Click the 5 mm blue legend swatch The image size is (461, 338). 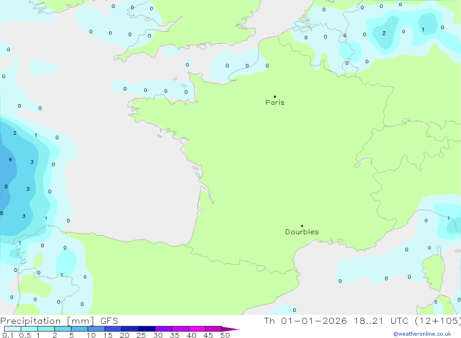coord(79,329)
